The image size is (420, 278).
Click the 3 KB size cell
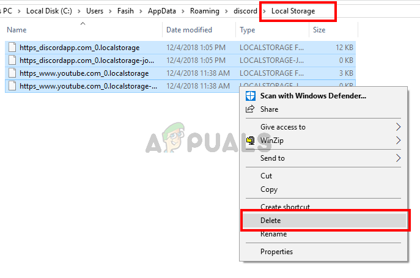[x=346, y=73]
